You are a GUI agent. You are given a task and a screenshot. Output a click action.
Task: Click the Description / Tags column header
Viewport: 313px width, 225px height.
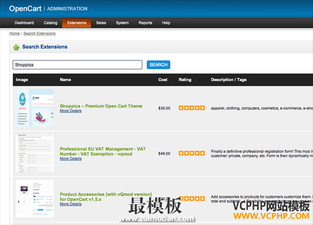229,80
